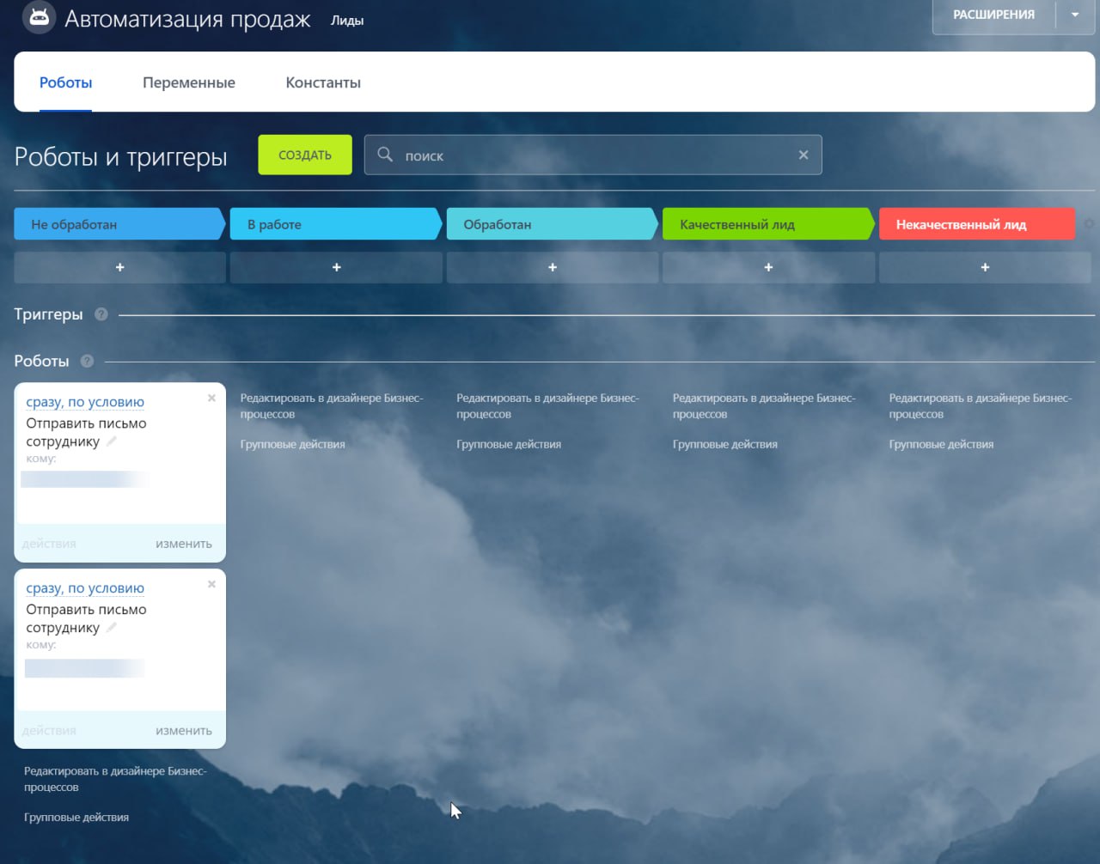
Task: Focus the поиск search field
Action: [593, 155]
